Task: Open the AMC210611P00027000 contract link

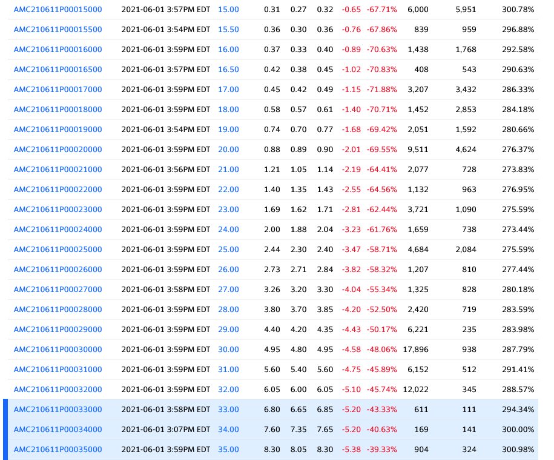Action: [x=58, y=289]
